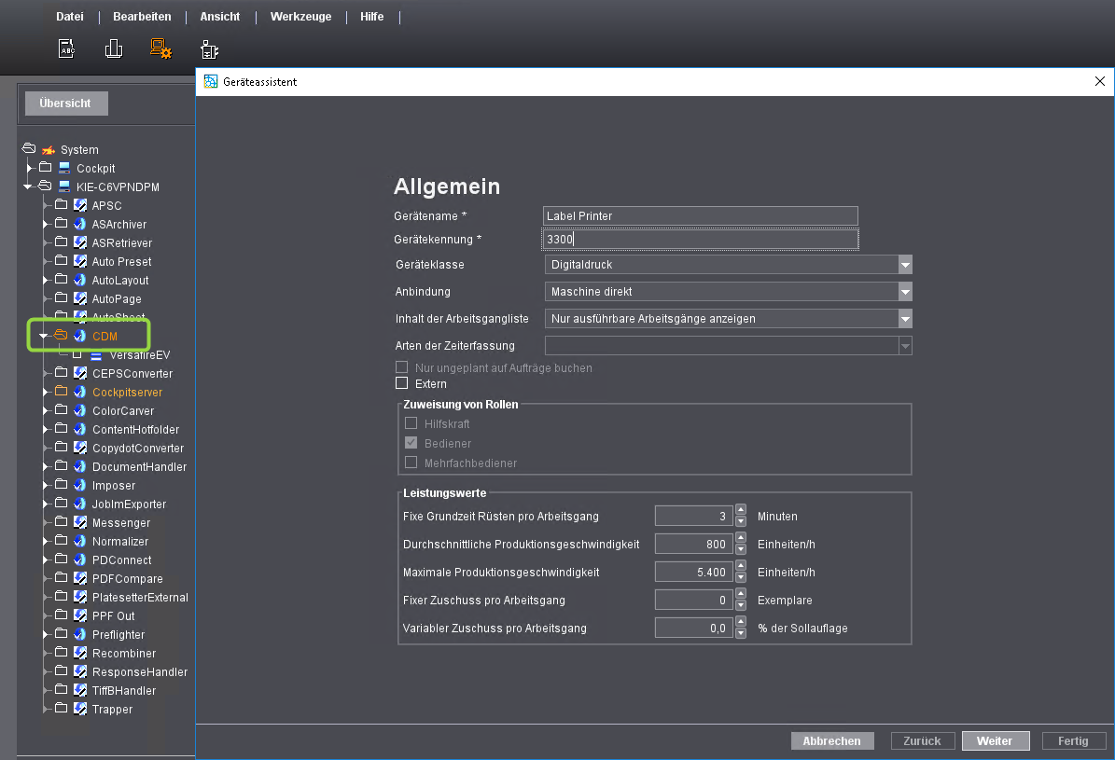
Task: Click the Gerätename input field
Action: click(701, 216)
